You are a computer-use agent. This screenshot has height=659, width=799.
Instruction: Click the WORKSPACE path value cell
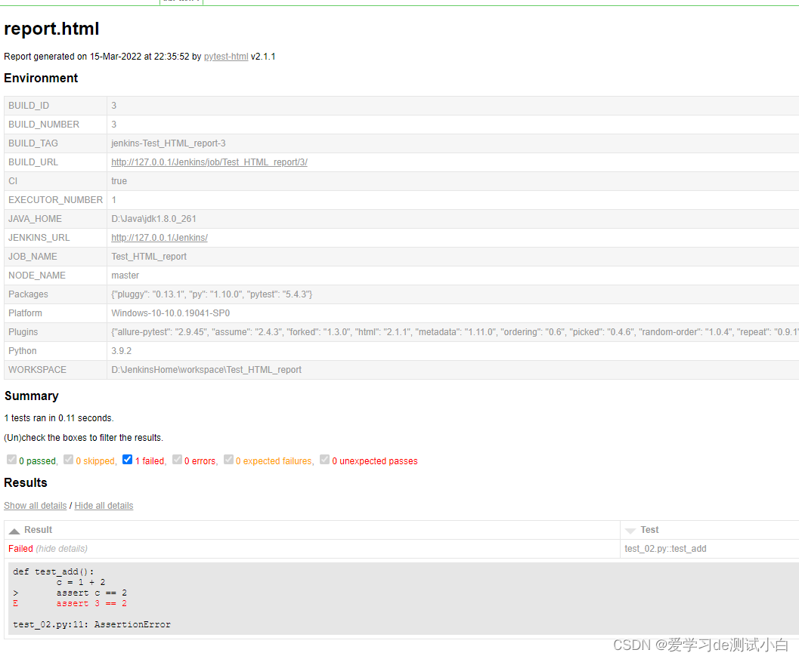coord(206,370)
